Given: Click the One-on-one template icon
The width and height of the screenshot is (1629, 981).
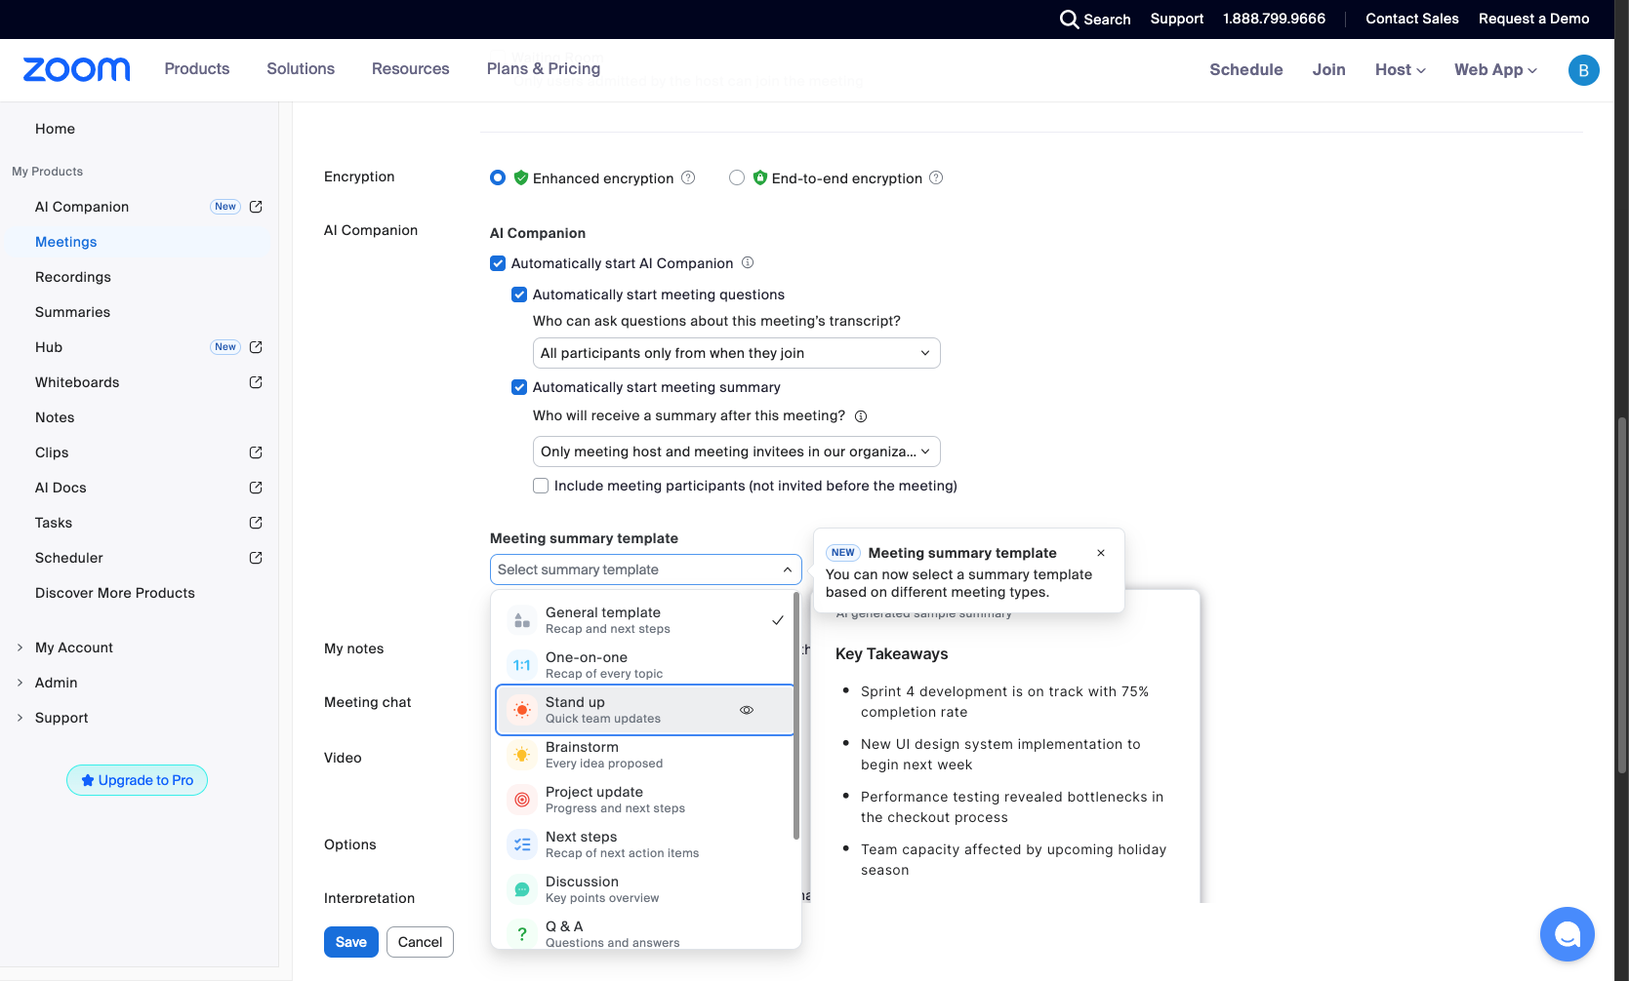Looking at the screenshot, I should point(522,665).
